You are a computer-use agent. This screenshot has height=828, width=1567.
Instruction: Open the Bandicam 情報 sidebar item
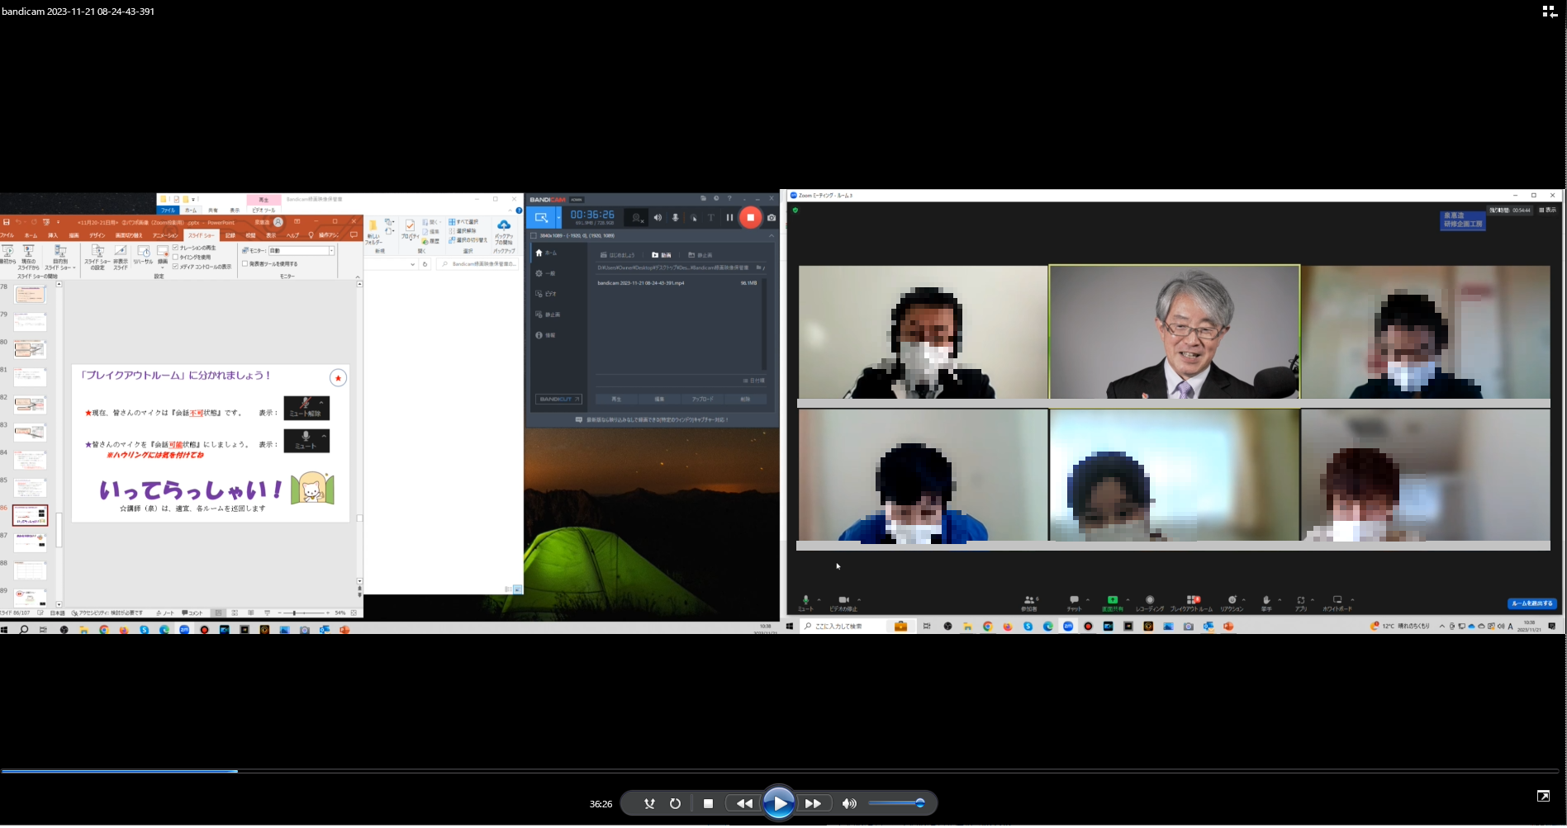pyautogui.click(x=547, y=335)
